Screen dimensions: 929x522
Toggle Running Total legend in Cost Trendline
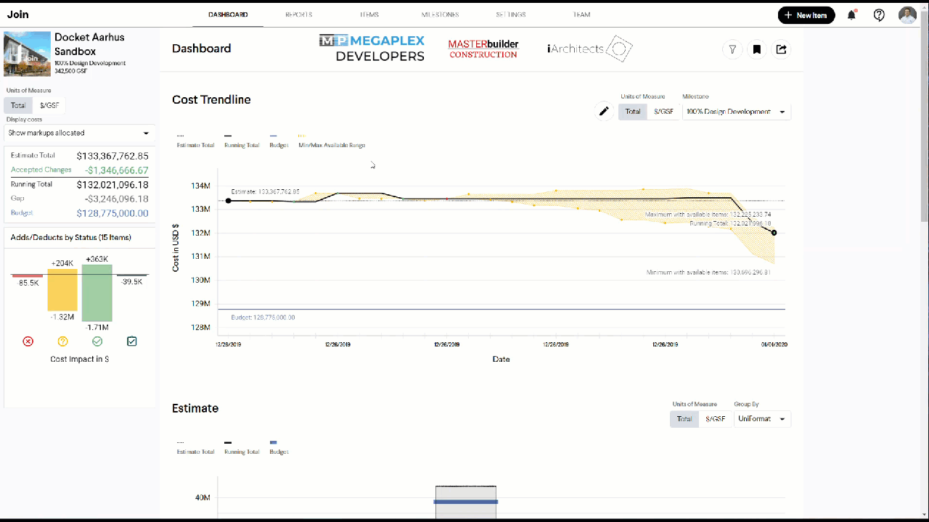pos(242,141)
